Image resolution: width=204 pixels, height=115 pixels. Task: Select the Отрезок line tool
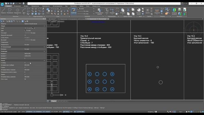pos(4,11)
